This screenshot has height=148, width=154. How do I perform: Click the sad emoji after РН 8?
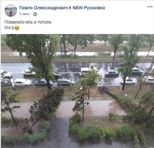17,28
